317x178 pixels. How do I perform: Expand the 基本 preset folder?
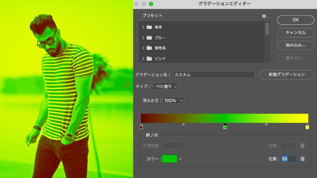point(143,27)
